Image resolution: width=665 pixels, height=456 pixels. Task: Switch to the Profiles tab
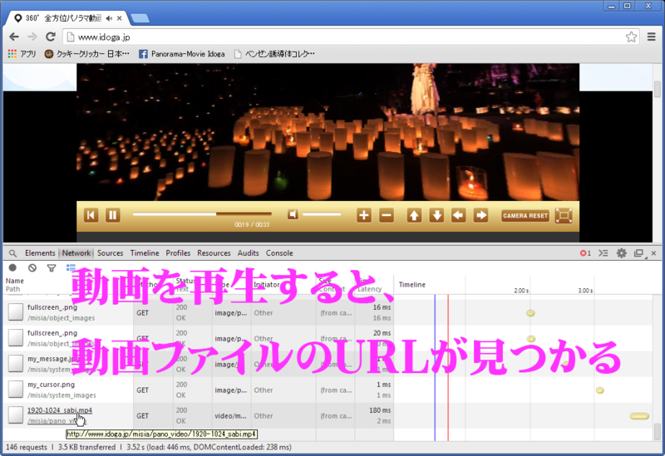[178, 253]
